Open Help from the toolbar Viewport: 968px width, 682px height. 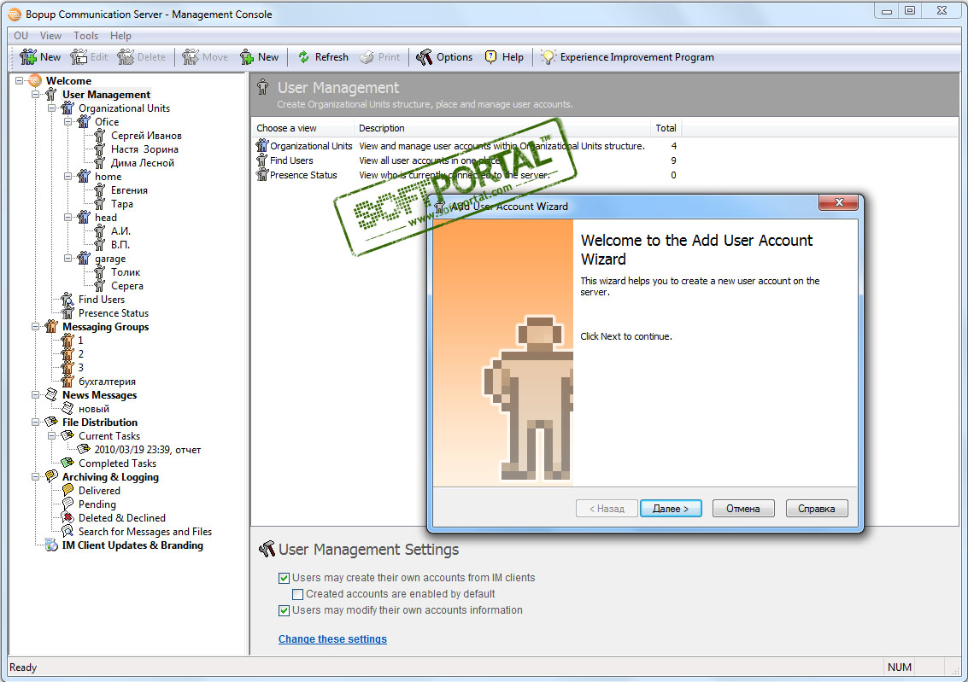[504, 57]
